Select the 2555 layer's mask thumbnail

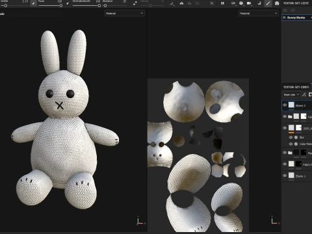(x=298, y=127)
